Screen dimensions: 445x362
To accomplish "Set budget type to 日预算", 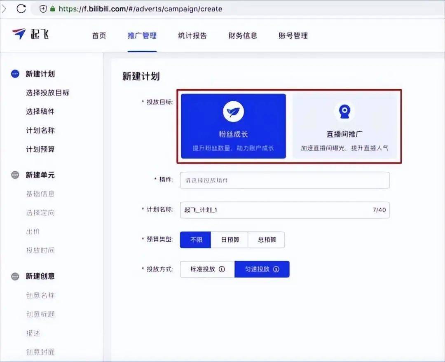I will (230, 240).
